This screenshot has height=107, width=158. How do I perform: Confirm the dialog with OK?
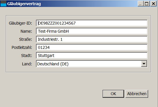tap(113, 94)
